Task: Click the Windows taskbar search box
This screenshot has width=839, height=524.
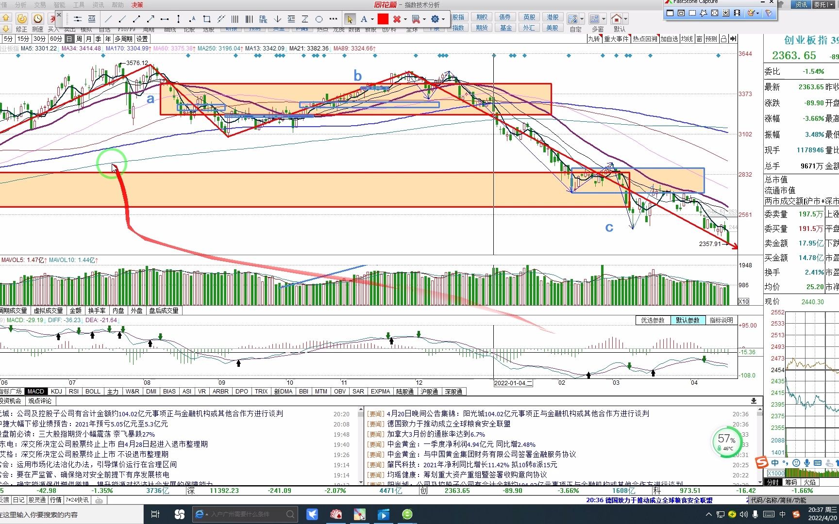Action: pos(72,514)
